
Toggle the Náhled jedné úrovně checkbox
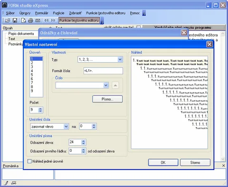click(x=29, y=161)
